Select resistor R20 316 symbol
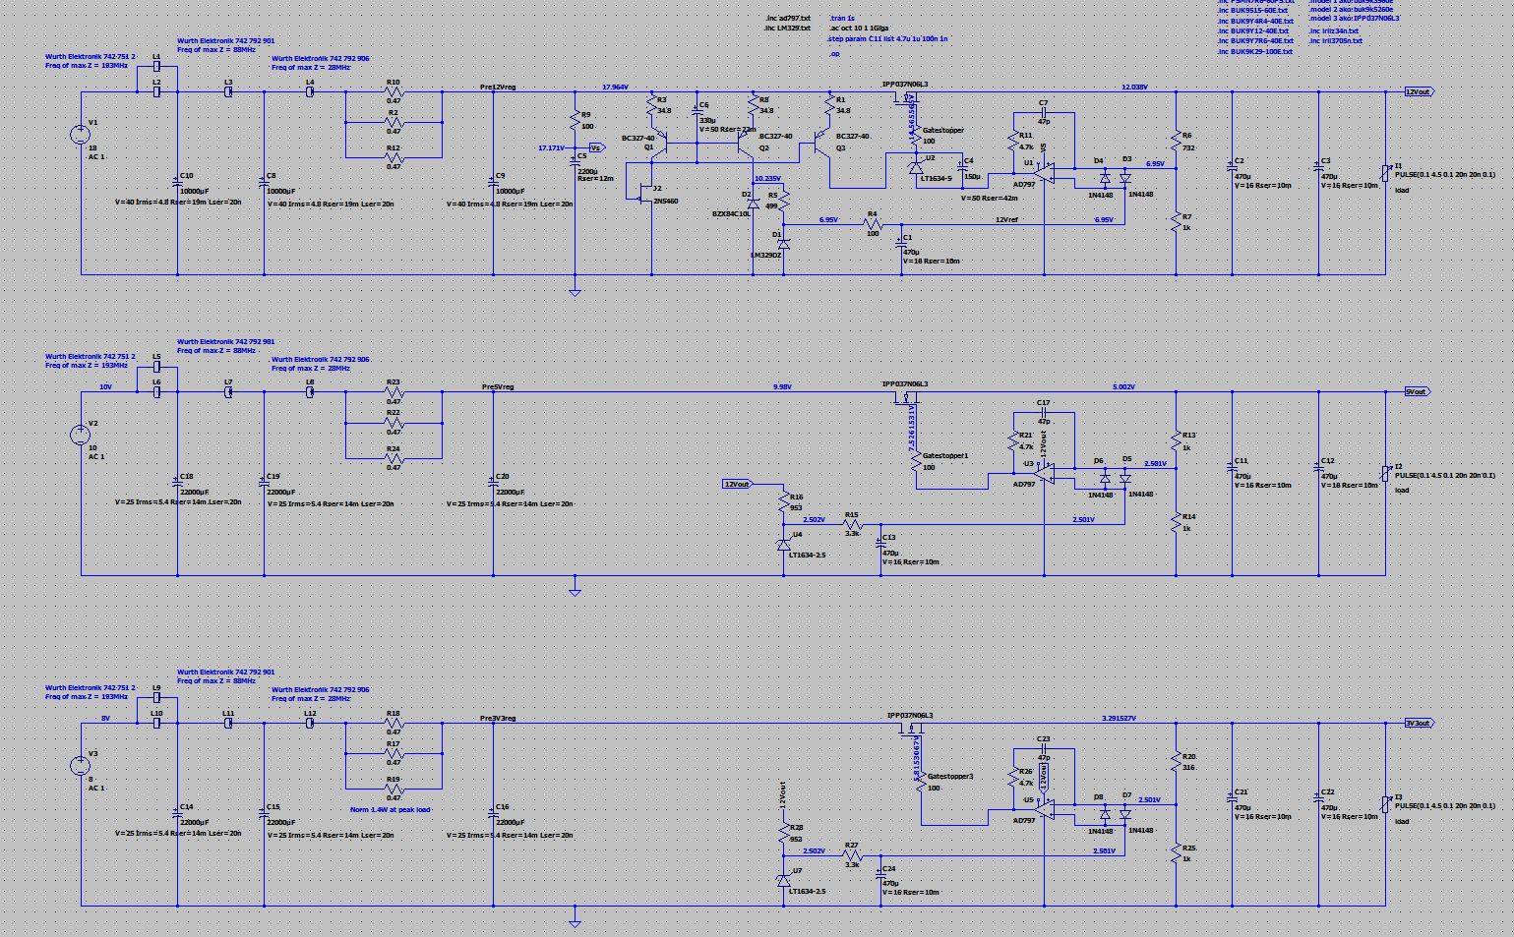 tap(1176, 763)
